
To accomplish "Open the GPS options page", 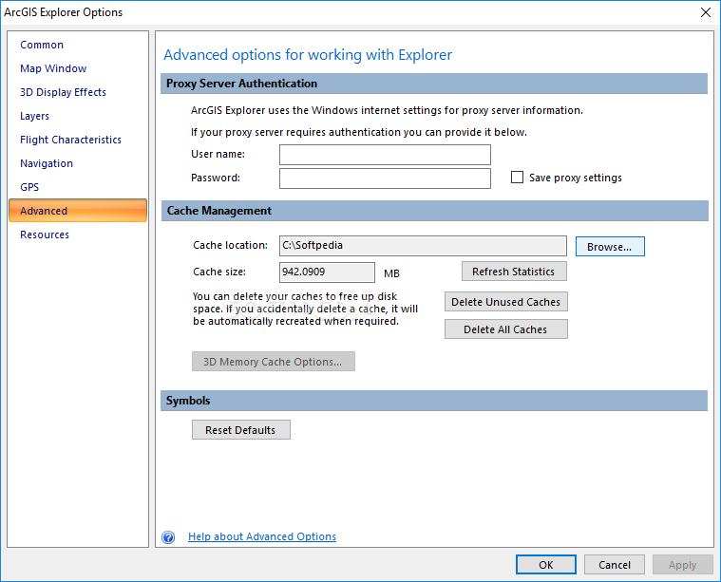I will (x=29, y=187).
